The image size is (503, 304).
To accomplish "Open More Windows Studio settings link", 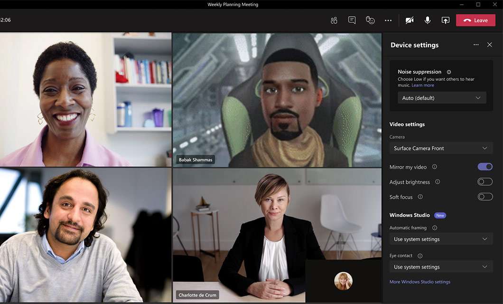I will [x=419, y=282].
